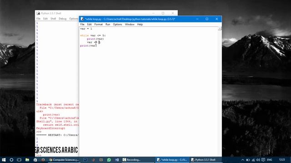
Task: Click the line 'var = 1' in the editor
Action: 86,29
